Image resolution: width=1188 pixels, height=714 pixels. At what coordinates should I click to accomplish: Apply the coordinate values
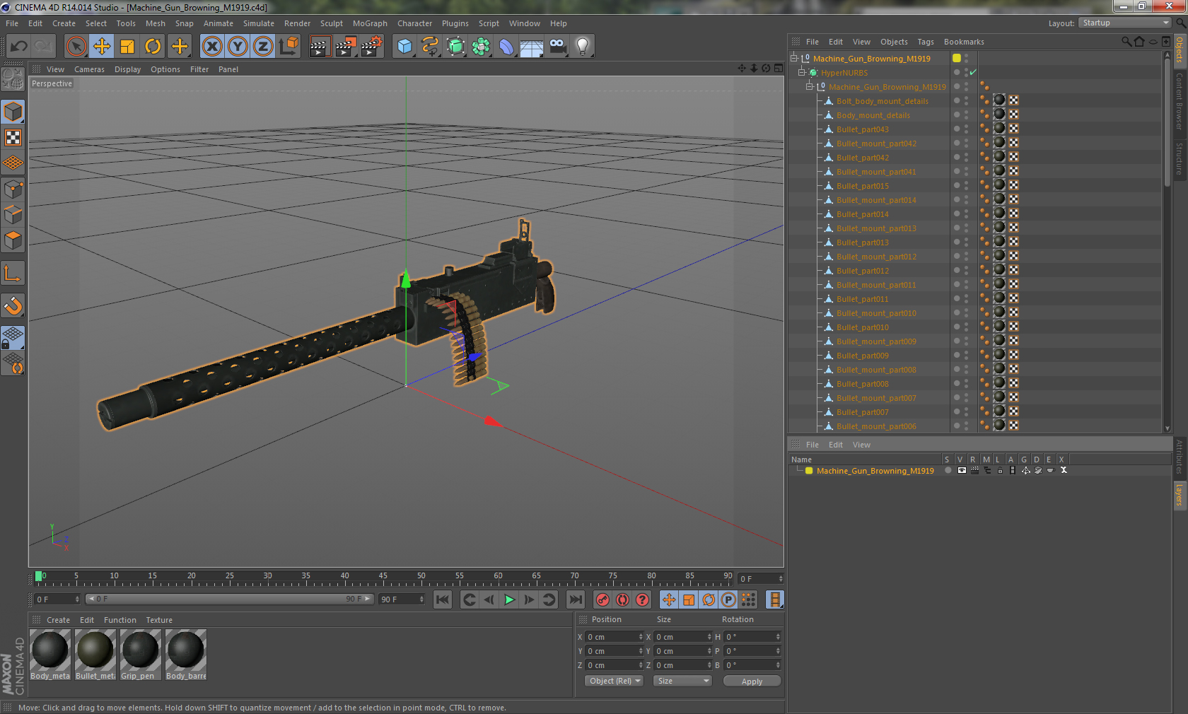click(752, 681)
